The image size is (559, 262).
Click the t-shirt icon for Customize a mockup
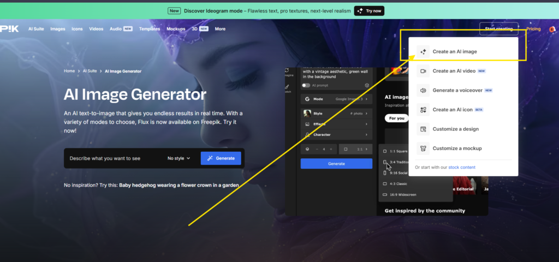point(423,148)
